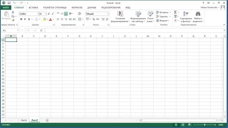Toggle underline formatting (Ч)
This screenshot has width=228, height=128.
click(29, 19)
